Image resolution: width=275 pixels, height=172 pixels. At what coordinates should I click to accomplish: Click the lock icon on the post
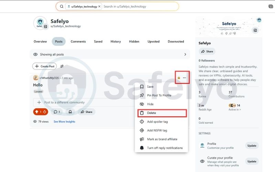pos(179,78)
